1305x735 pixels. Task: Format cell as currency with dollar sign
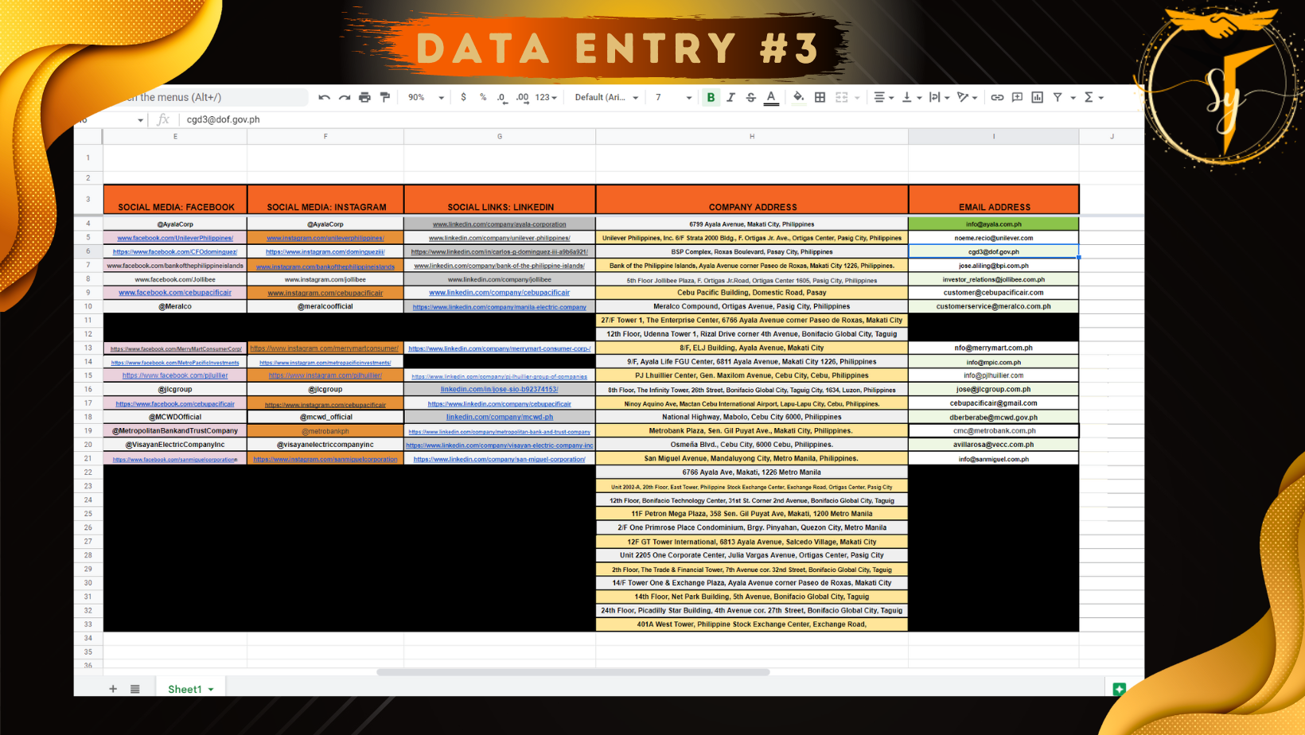click(463, 97)
